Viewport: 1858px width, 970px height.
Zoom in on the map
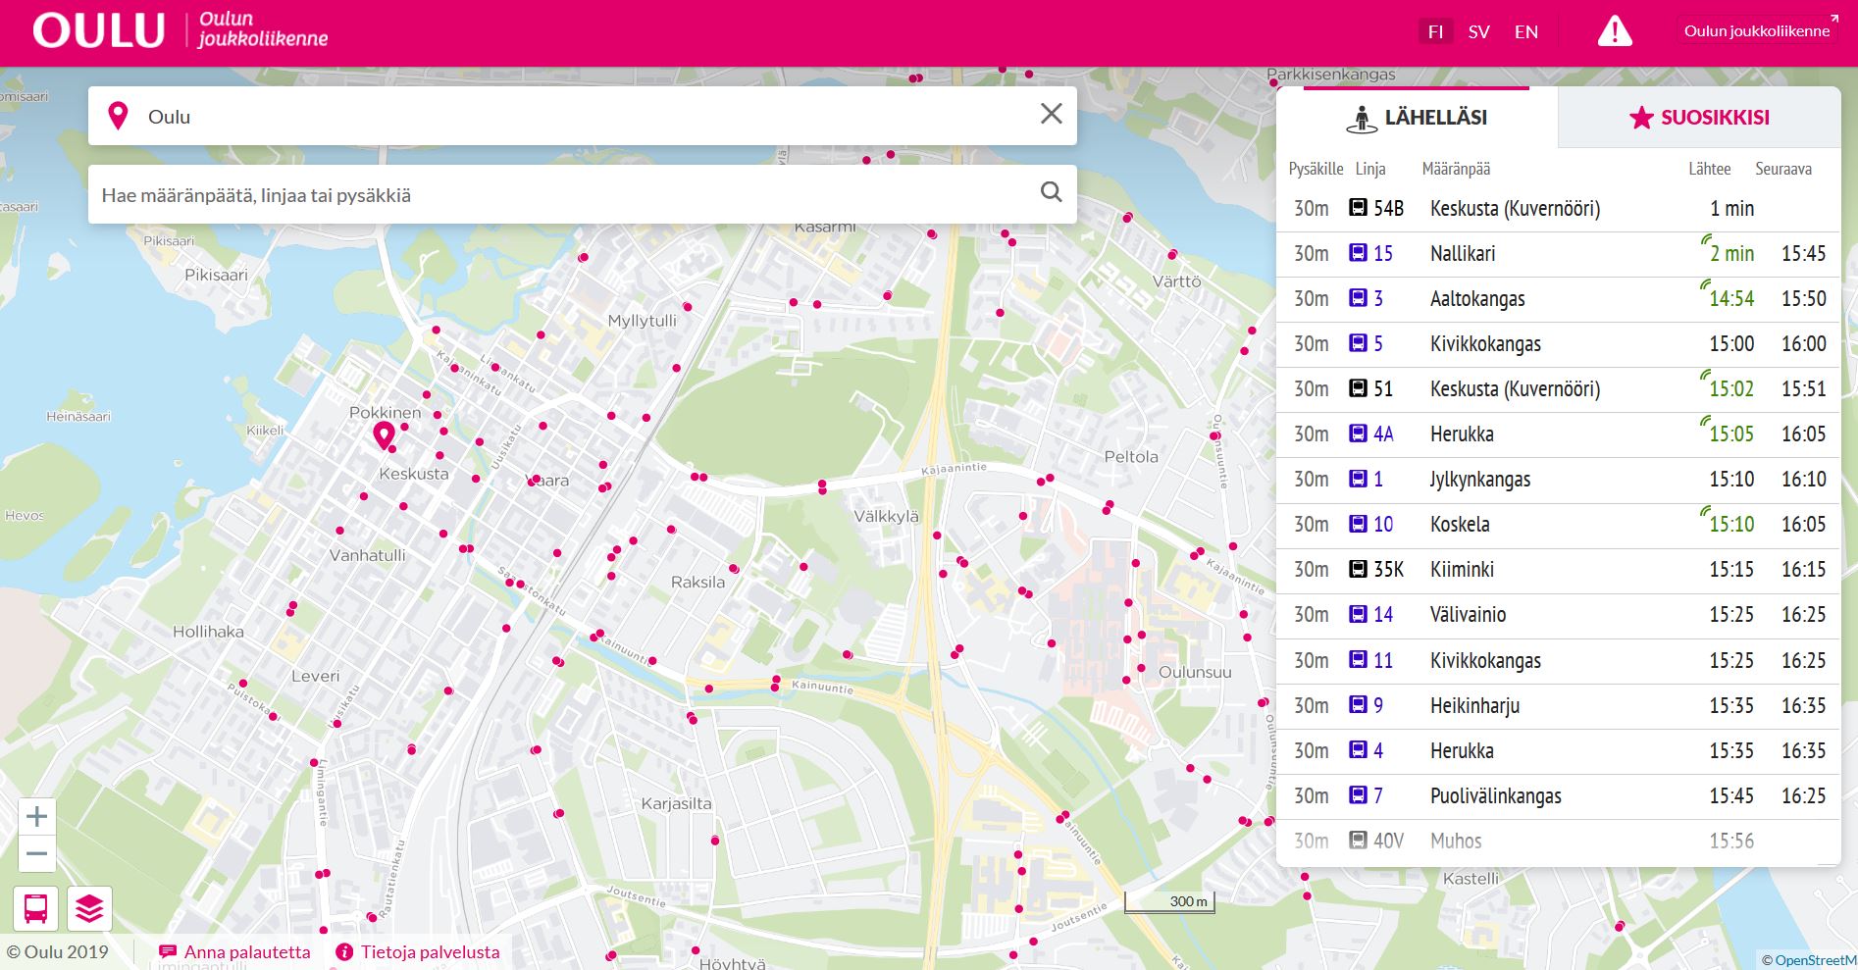37,816
